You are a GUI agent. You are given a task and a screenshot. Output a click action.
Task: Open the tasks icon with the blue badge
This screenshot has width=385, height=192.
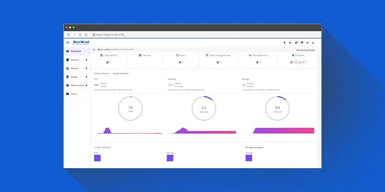(296, 43)
